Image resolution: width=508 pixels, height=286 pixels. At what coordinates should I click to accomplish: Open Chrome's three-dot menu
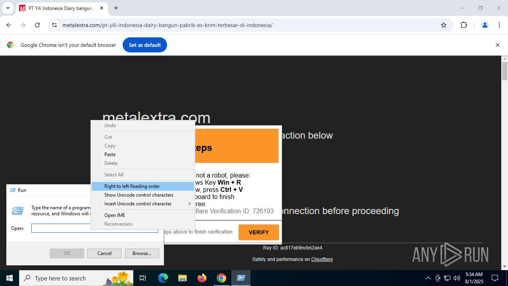(x=499, y=25)
